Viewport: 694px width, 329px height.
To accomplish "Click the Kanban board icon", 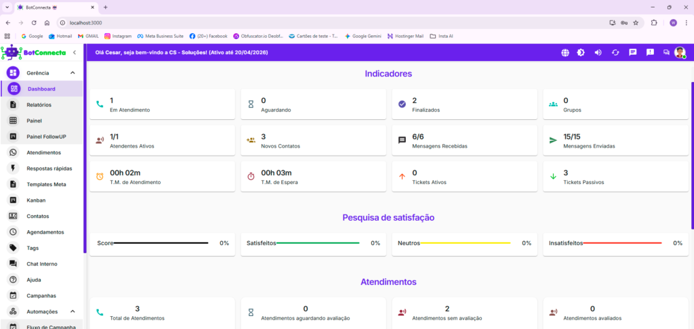I will 14,200.
